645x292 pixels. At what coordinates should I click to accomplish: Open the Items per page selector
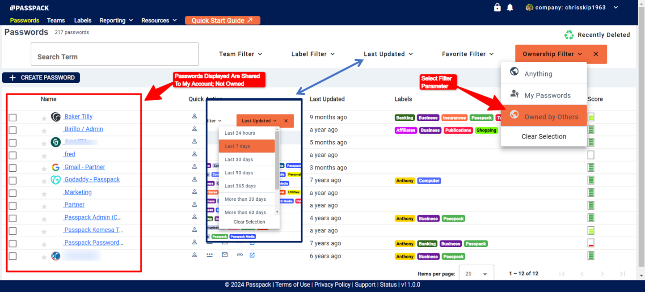pyautogui.click(x=476, y=274)
